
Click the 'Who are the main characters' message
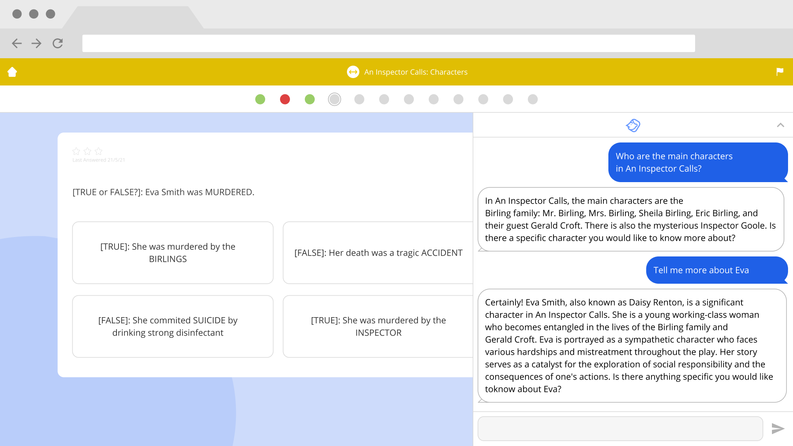pyautogui.click(x=698, y=162)
